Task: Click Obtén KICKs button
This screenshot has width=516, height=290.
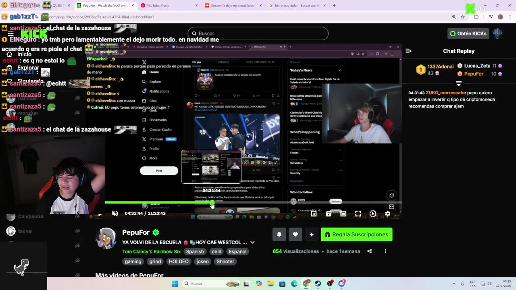Action: pyautogui.click(x=468, y=33)
